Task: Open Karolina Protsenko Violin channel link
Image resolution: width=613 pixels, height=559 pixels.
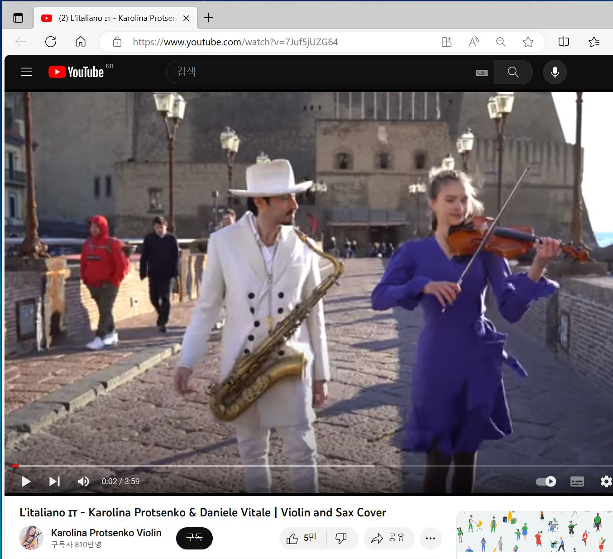Action: (106, 533)
